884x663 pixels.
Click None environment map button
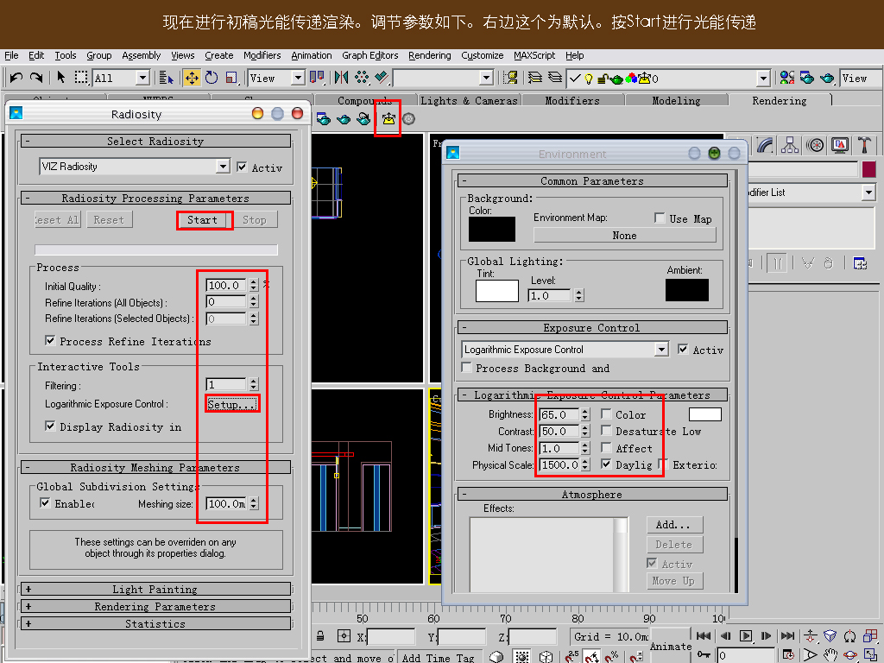pyautogui.click(x=625, y=235)
